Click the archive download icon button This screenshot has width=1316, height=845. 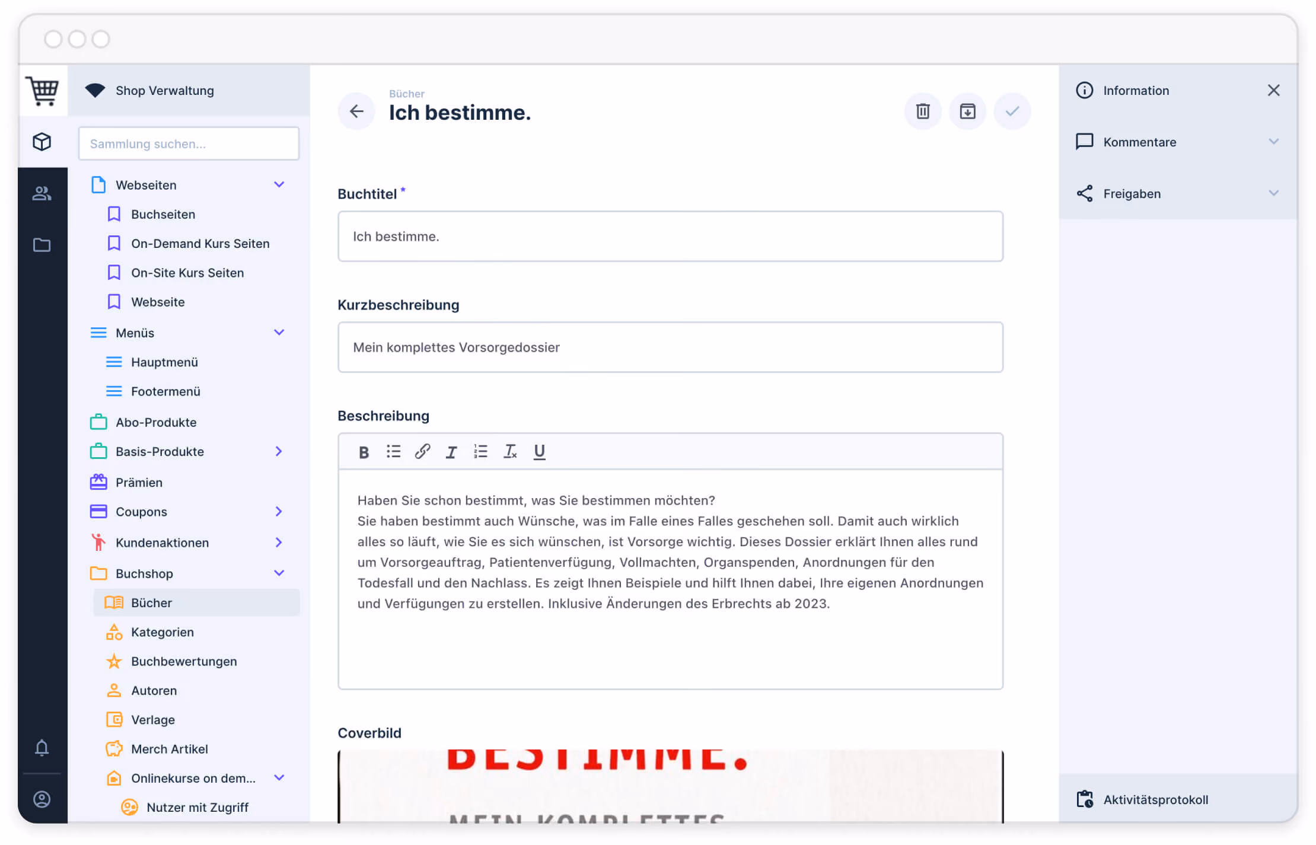[967, 111]
